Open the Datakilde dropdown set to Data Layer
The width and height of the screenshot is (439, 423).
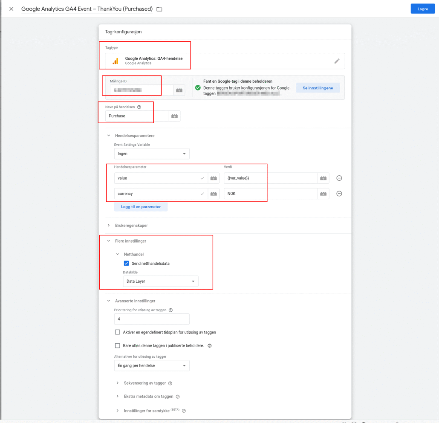click(160, 281)
